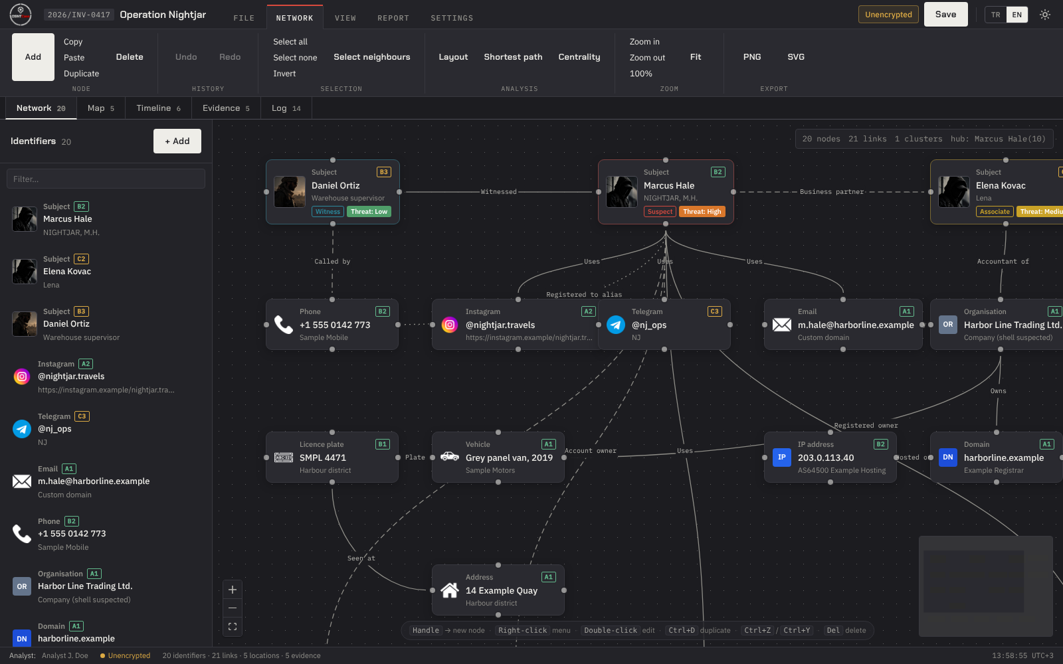
Task: Click + Add in the Identifiers panel
Action: click(x=177, y=141)
